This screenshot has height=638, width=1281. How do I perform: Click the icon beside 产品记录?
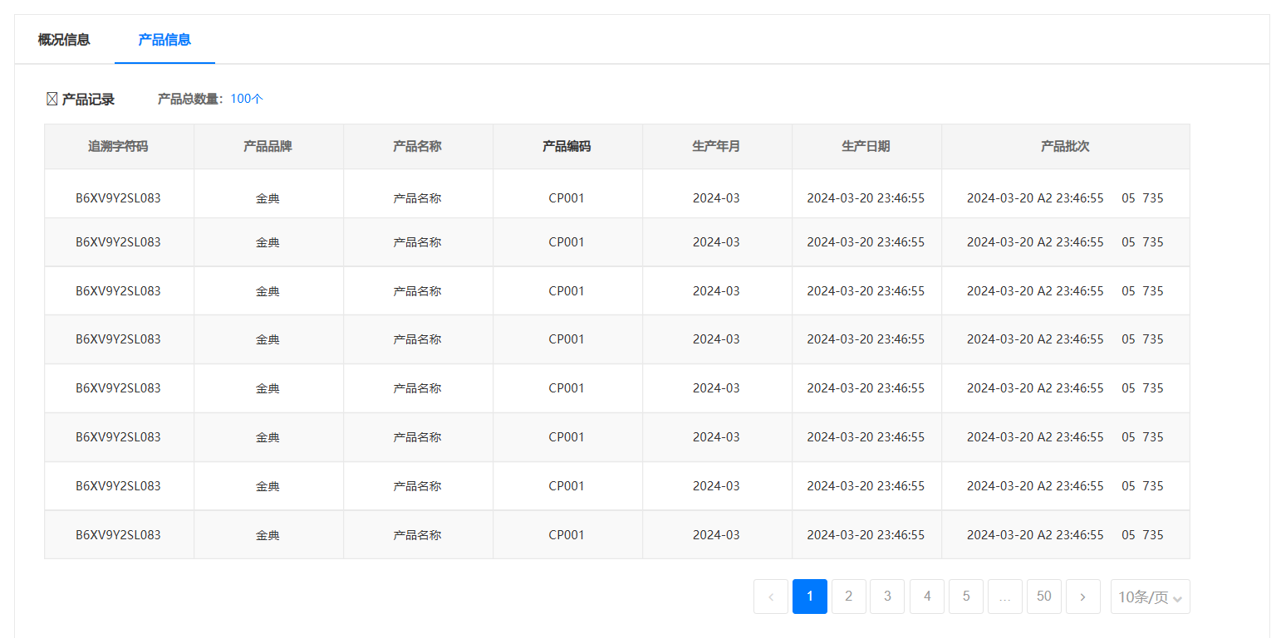52,100
